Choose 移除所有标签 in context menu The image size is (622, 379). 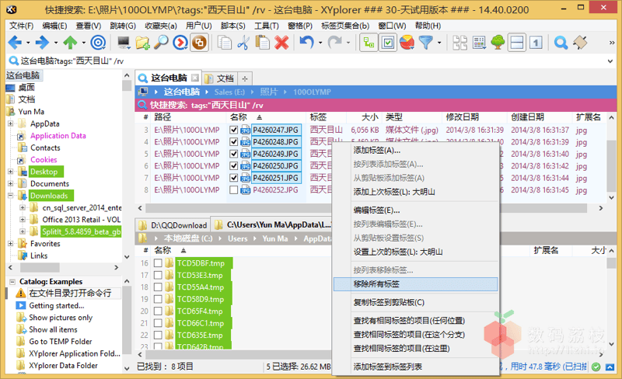tap(415, 284)
